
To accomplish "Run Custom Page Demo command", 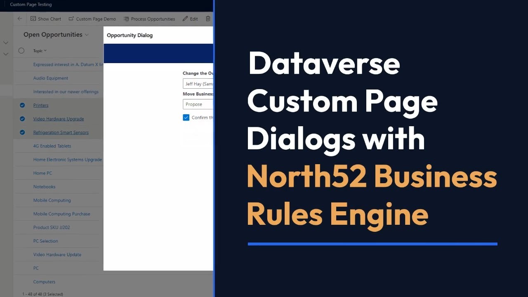I will click(x=92, y=19).
